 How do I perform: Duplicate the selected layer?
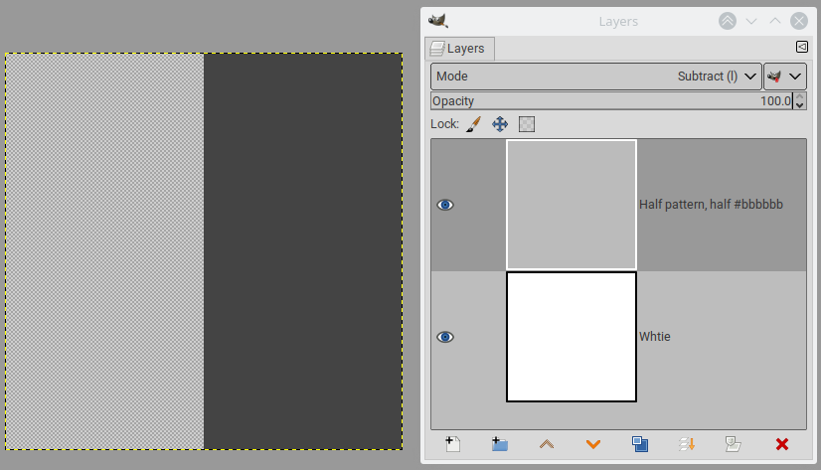tap(640, 444)
